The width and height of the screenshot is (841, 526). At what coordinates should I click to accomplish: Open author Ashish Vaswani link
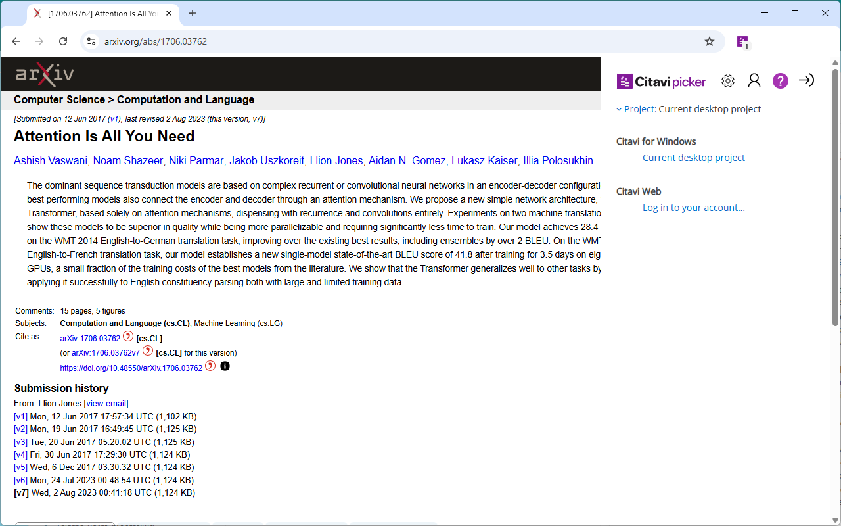coord(51,160)
